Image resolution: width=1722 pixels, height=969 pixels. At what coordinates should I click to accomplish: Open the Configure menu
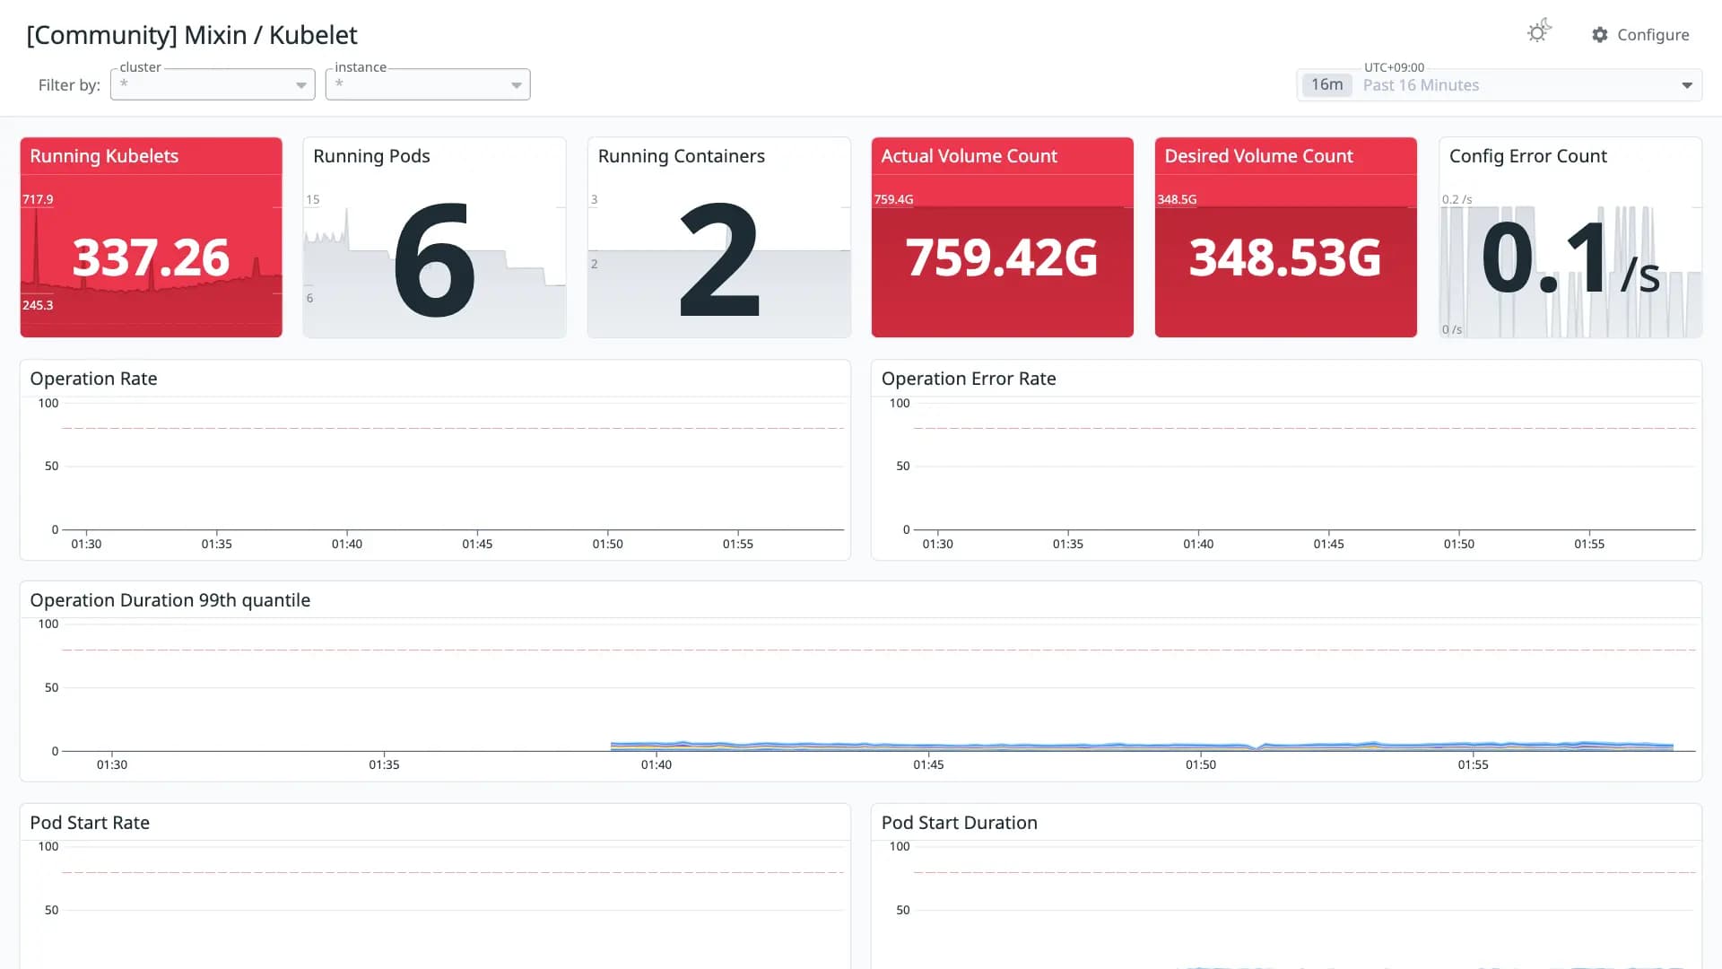pyautogui.click(x=1640, y=35)
